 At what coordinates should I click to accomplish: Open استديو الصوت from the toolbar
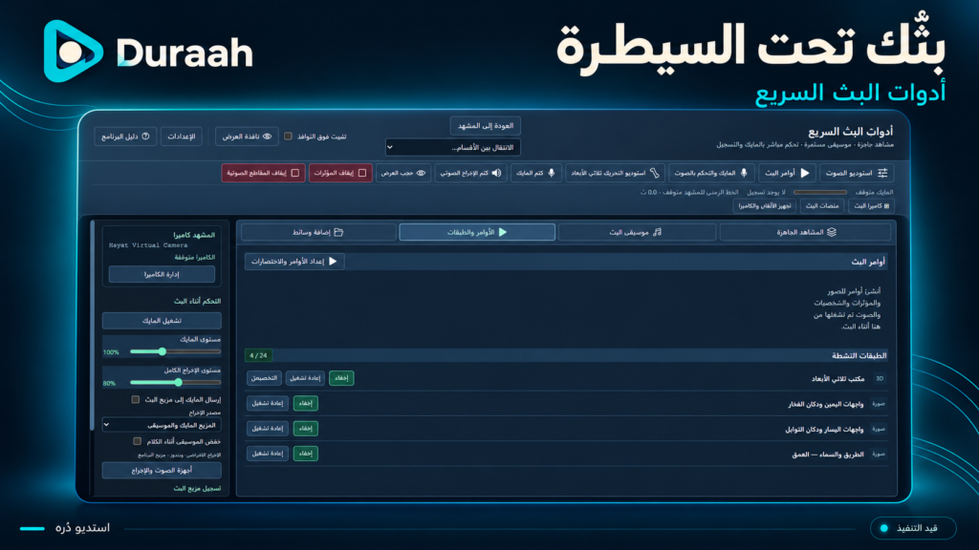856,173
